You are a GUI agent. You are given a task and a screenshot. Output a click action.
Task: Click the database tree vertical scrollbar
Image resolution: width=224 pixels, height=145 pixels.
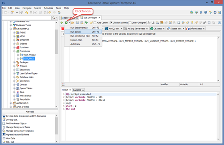[x=56, y=42]
